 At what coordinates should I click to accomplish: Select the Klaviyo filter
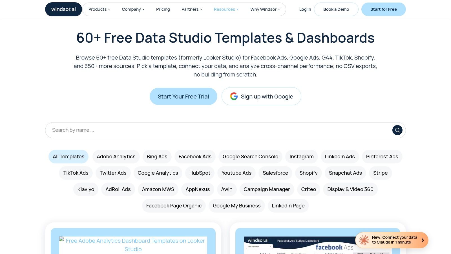86,189
